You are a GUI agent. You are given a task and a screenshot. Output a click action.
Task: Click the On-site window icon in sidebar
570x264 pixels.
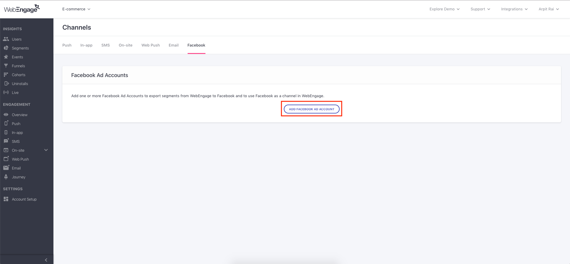(x=6, y=150)
